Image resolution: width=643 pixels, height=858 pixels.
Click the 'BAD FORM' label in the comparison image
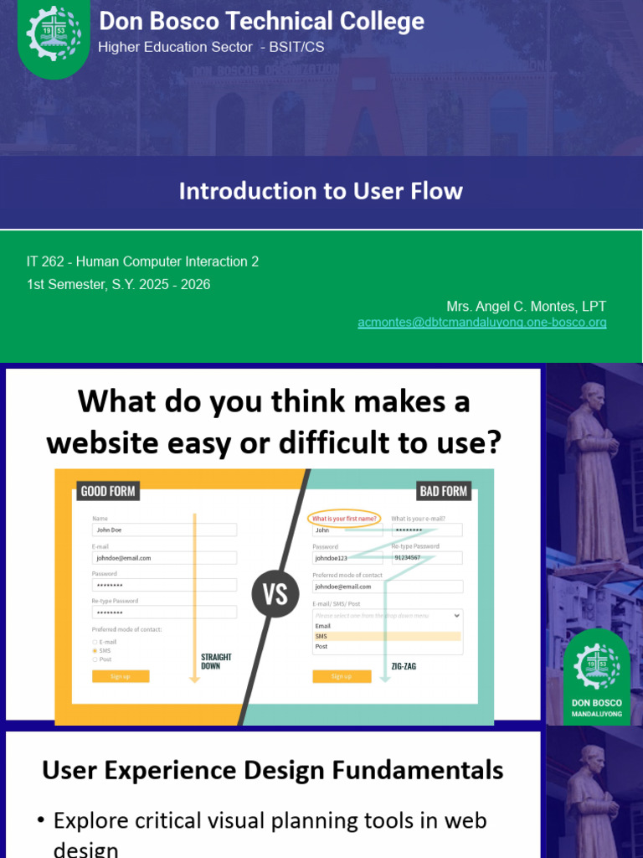tap(444, 491)
